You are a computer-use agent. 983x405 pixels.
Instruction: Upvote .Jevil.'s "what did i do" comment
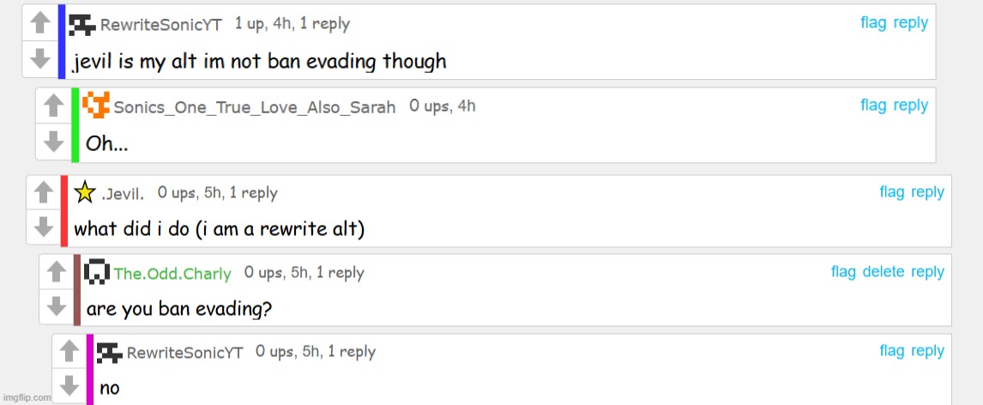click(x=43, y=193)
